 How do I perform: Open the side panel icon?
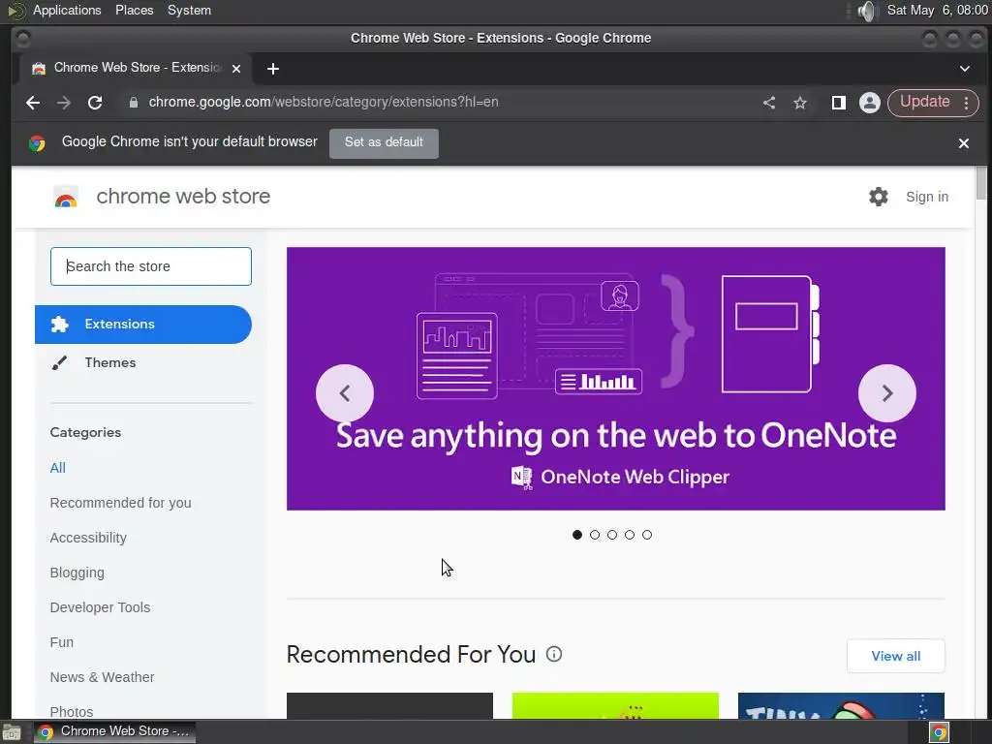pyautogui.click(x=838, y=103)
